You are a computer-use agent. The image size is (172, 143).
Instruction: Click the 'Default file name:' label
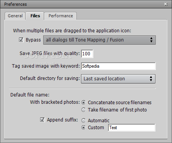tap(30, 95)
